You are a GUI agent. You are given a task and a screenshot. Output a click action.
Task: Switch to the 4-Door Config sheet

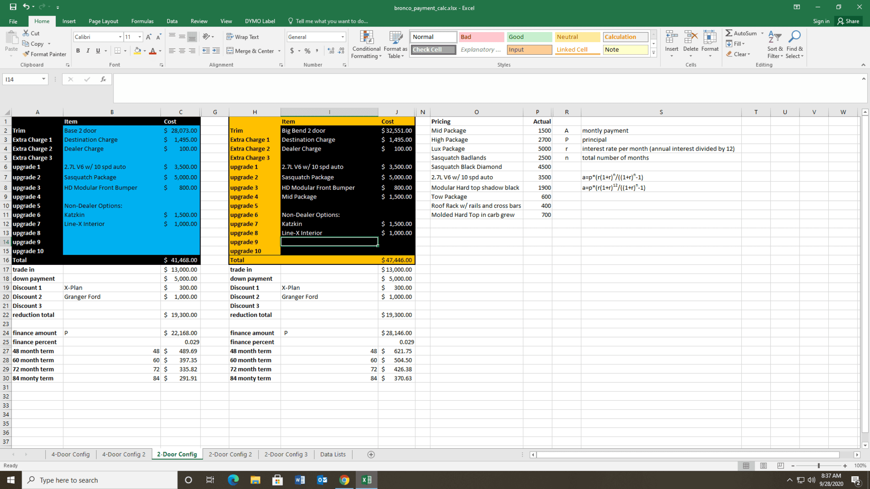point(71,454)
